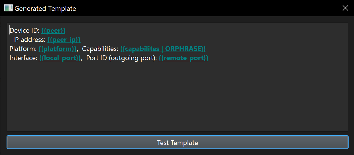Place cursor on the "Interface:" text

point(23,58)
